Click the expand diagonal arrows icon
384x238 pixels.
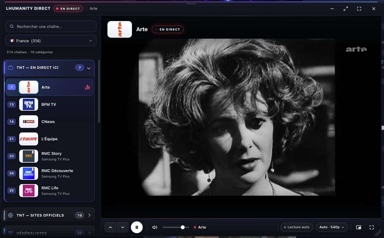(346, 9)
